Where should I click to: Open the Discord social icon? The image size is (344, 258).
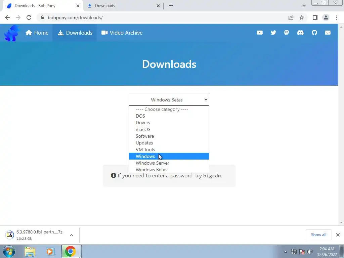(x=300, y=33)
